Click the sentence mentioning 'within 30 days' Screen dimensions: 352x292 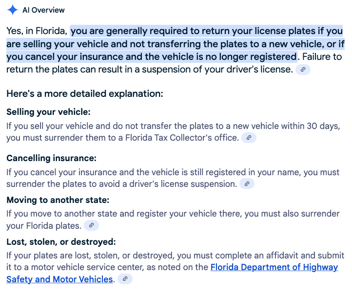click(x=173, y=132)
